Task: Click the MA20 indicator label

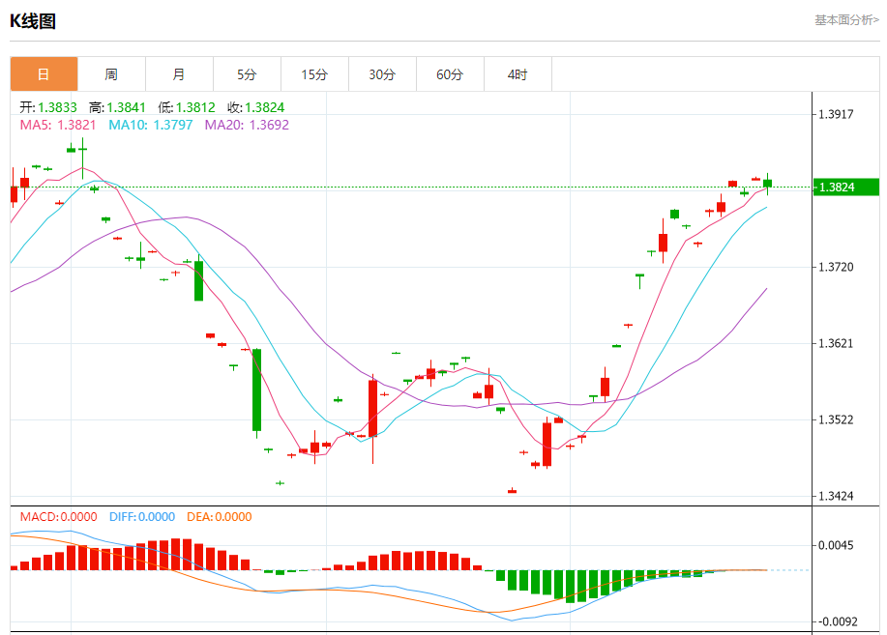Action: tap(246, 125)
